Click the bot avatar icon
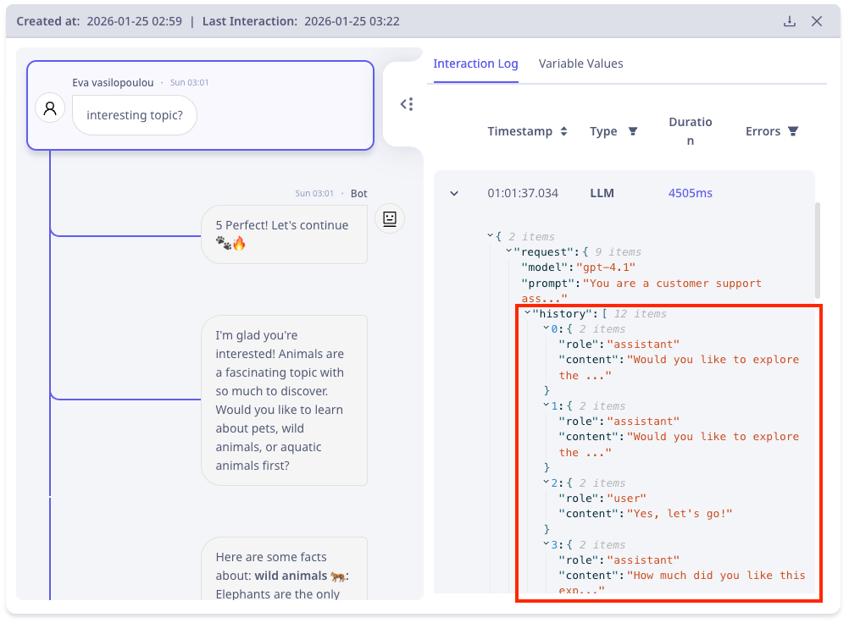 pyautogui.click(x=389, y=218)
